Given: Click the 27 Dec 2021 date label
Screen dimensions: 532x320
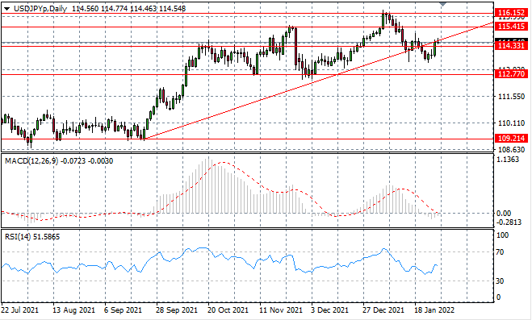Looking at the screenshot, I should [383, 310].
